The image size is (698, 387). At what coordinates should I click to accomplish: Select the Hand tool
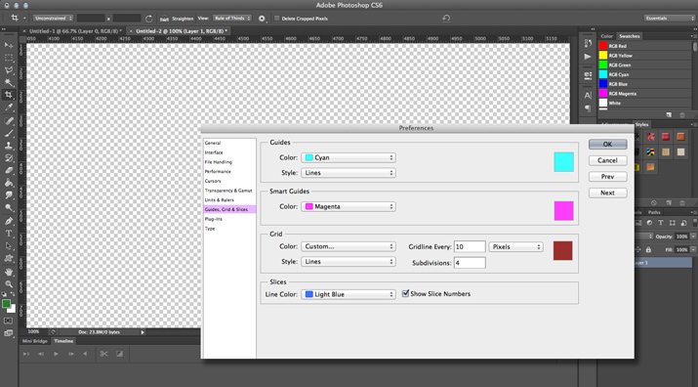[9, 272]
